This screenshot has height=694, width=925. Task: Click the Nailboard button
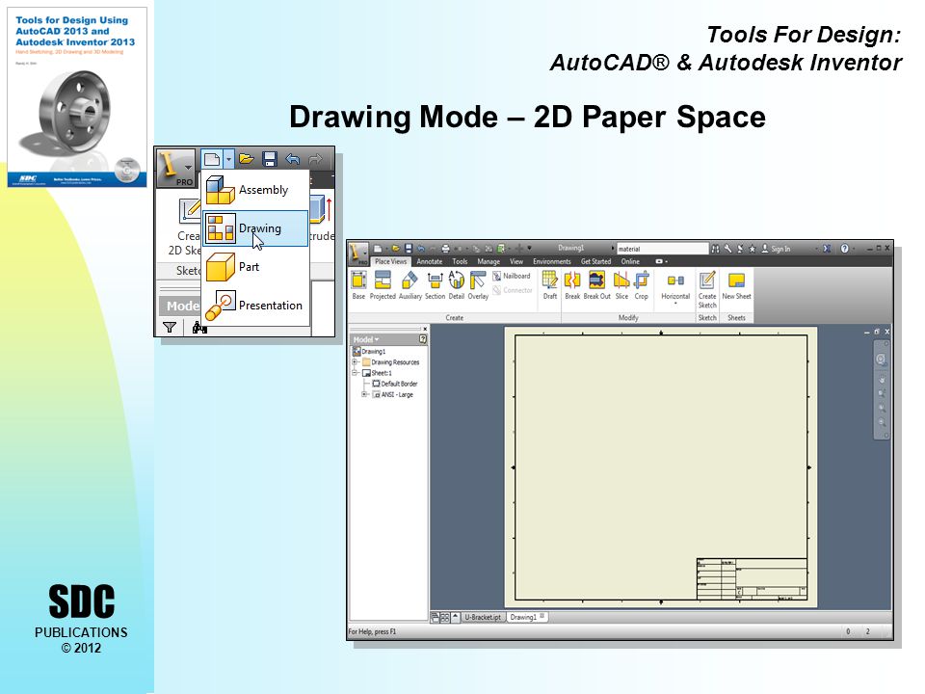pos(512,277)
